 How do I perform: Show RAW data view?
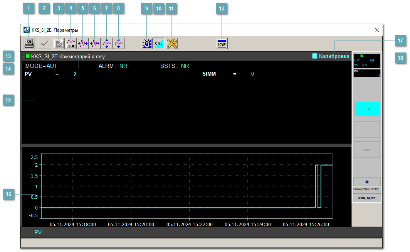[222, 44]
